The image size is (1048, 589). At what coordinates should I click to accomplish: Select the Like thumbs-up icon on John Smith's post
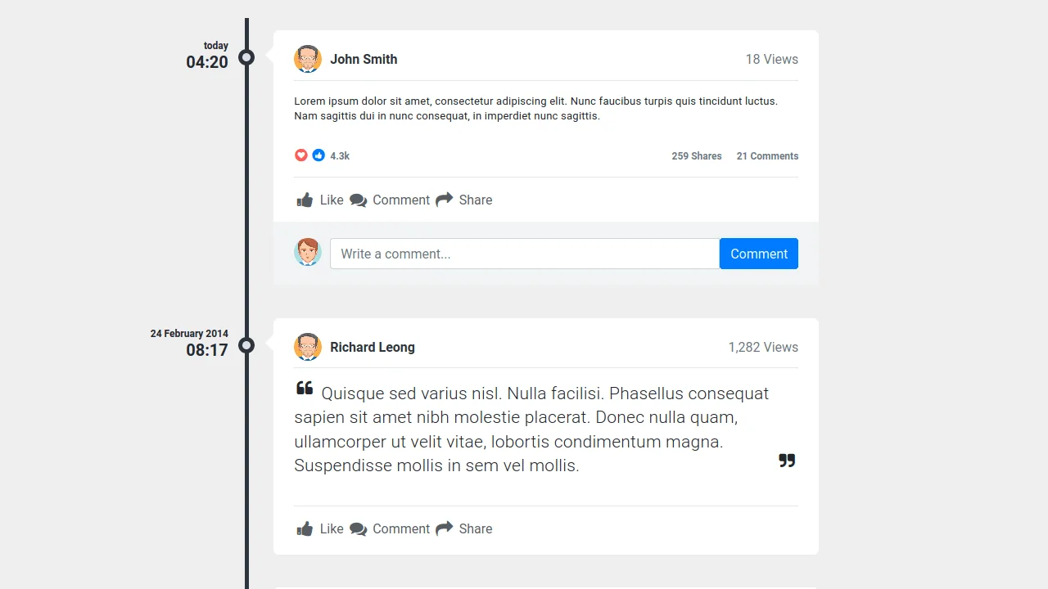305,200
